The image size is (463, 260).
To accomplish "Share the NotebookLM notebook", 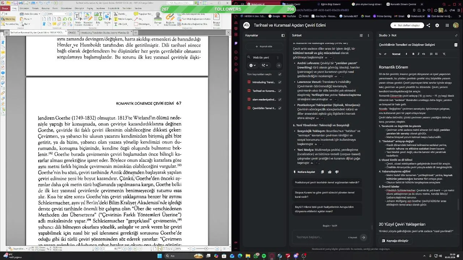I will tap(428, 25).
